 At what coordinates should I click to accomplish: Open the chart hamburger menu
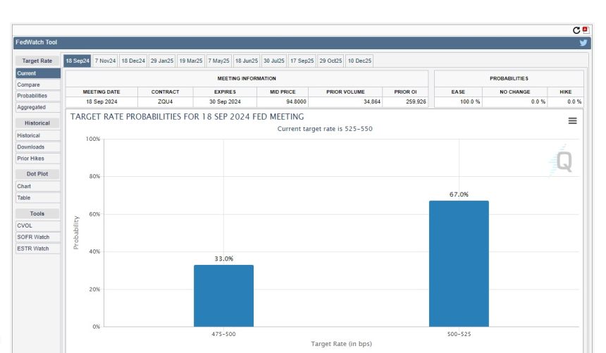(572, 121)
